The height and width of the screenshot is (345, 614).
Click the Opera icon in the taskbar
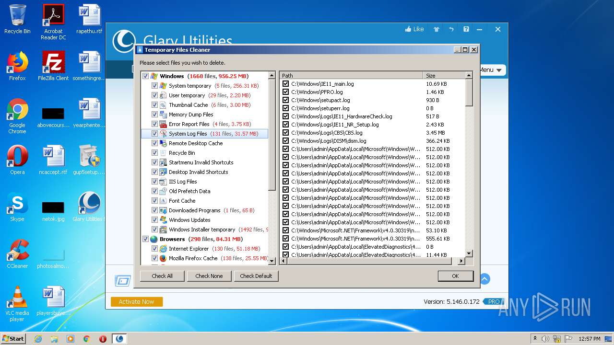pyautogui.click(x=103, y=339)
